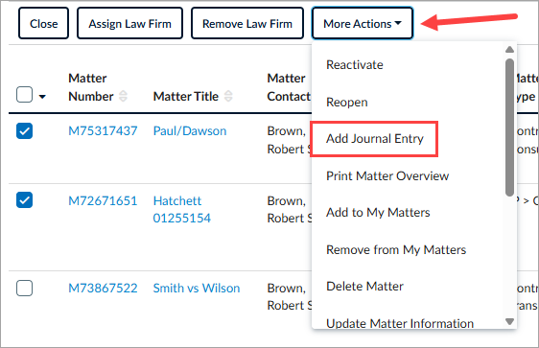The image size is (539, 348).
Task: Uncheck the M72671651 row checkbox
Action: pyautogui.click(x=24, y=200)
